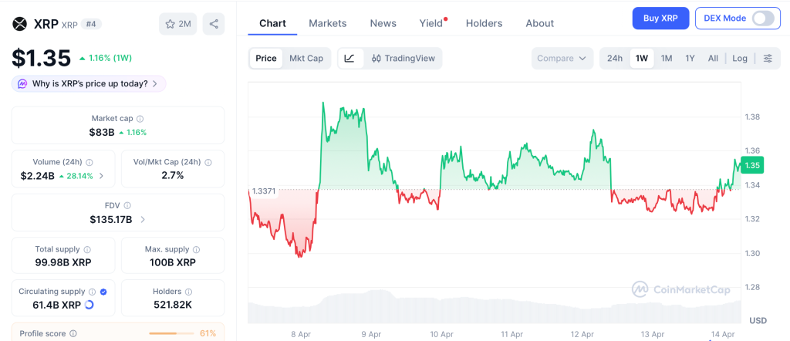This screenshot has width=790, height=341.
Task: Click the Profile score progress bar
Action: pos(170,333)
